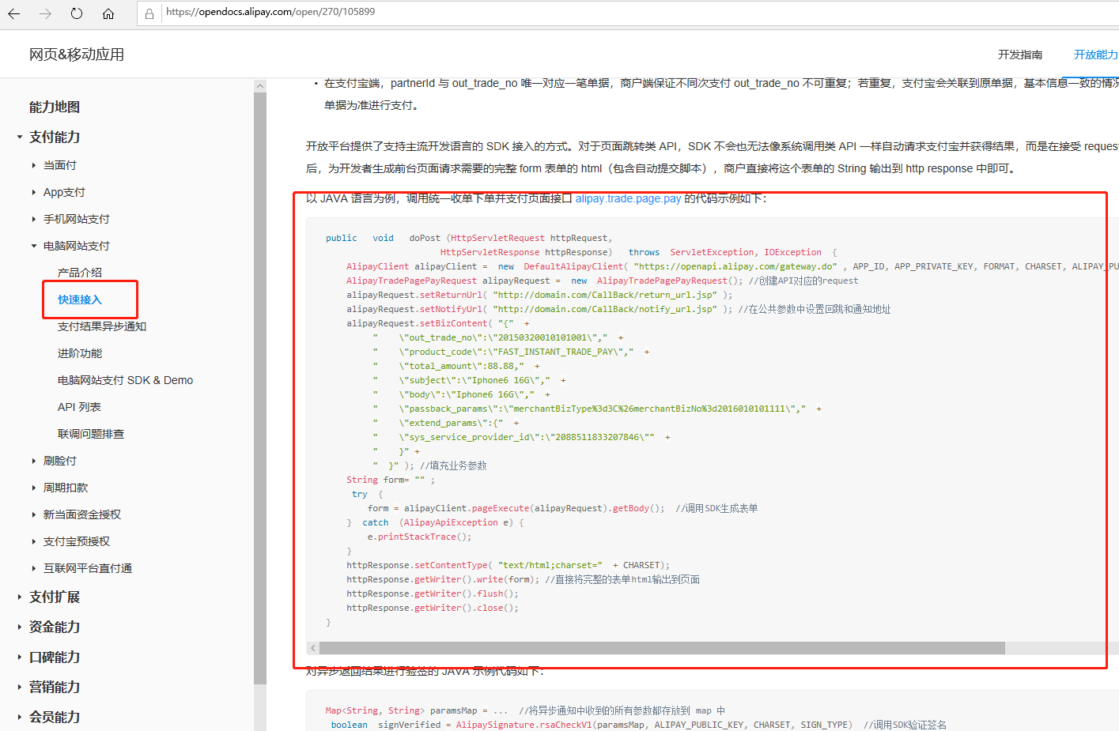Expand the 互联网平台直付通 item arrow
This screenshot has width=1119, height=731.
point(34,568)
